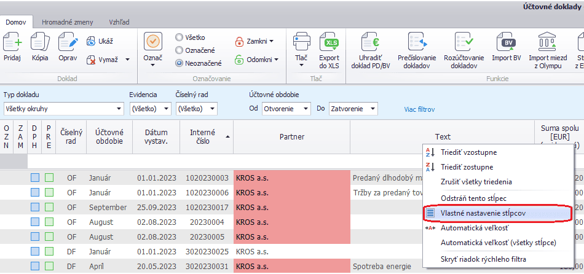
Task: Open the Evidencia filter dropdown
Action: (x=167, y=109)
